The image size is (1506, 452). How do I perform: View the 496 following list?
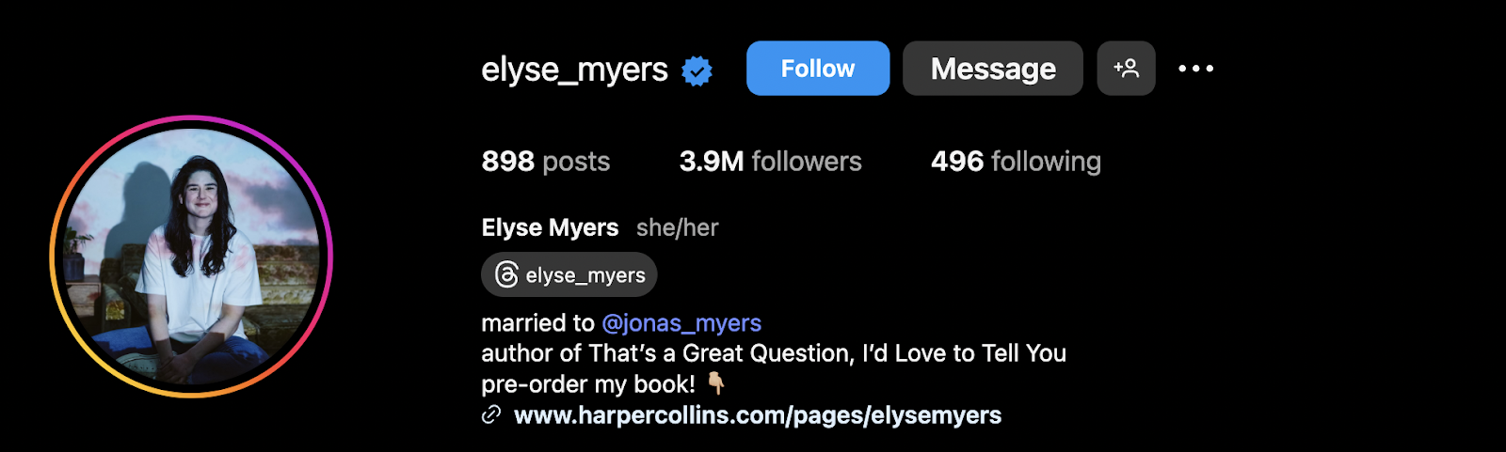click(1016, 161)
